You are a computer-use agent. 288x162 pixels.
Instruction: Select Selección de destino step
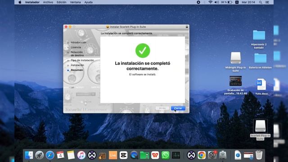pos(77,54)
